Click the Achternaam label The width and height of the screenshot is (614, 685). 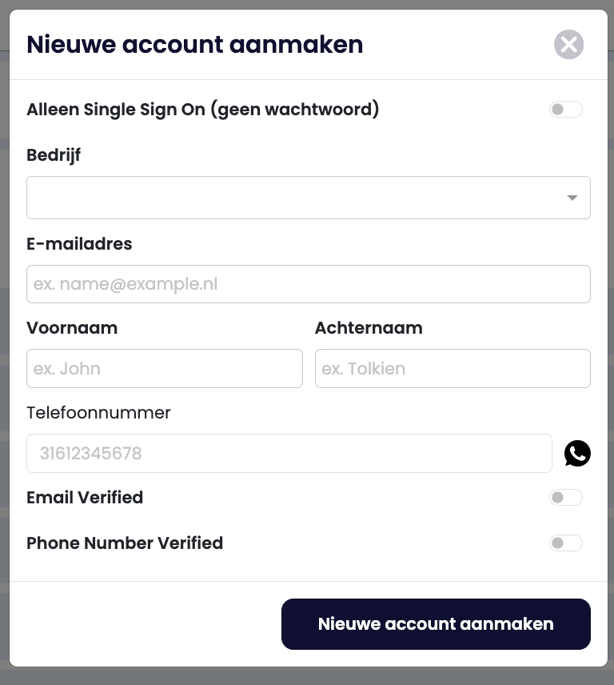369,328
